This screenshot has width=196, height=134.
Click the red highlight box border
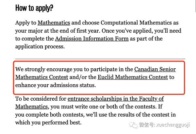coord(99,61)
